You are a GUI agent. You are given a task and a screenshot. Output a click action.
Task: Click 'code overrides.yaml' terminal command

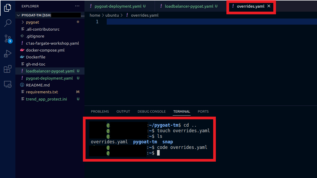pos(182,147)
